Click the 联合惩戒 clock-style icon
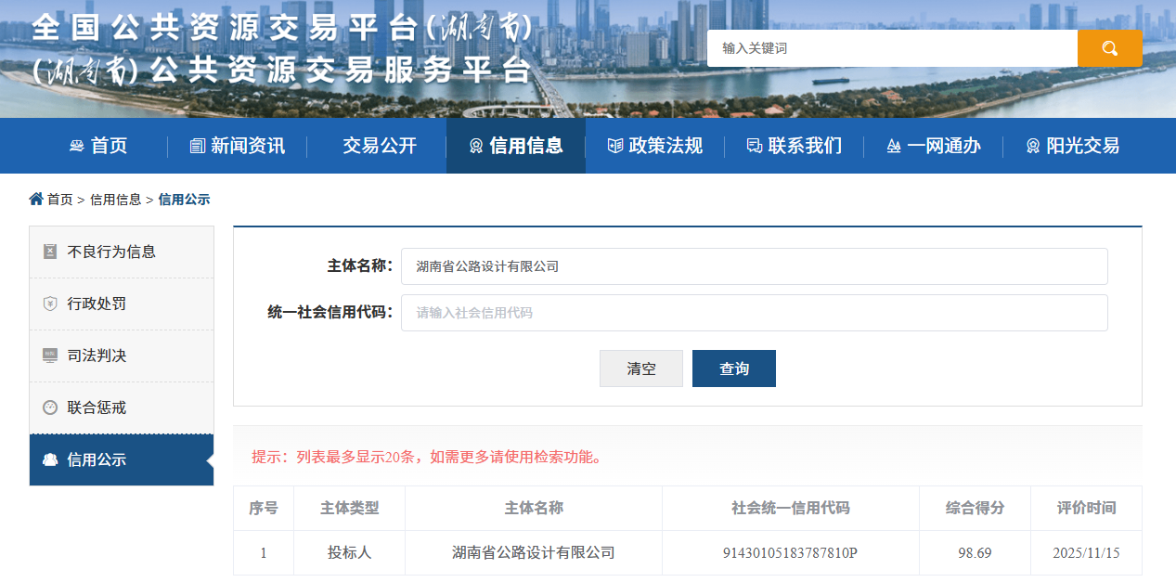The height and width of the screenshot is (582, 1176). pyautogui.click(x=49, y=407)
